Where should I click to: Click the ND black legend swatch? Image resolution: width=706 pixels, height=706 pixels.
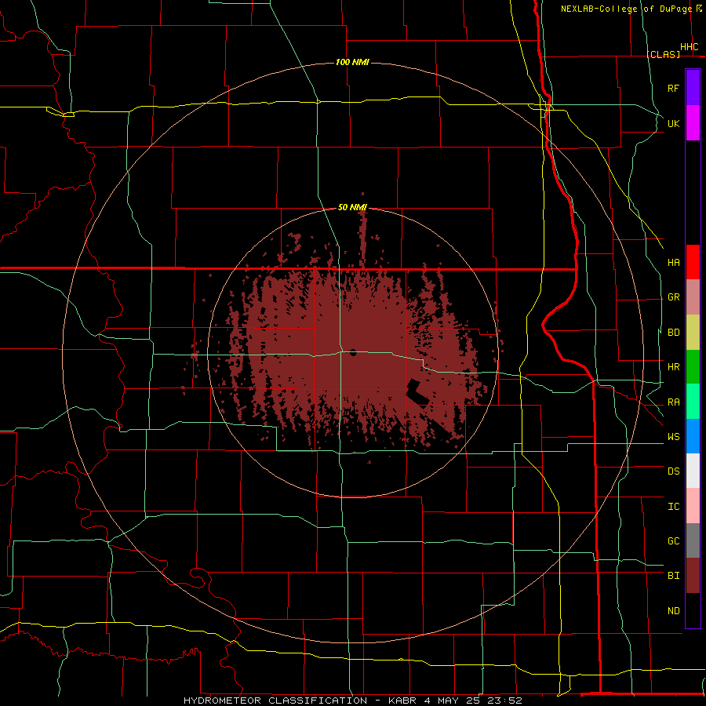tap(693, 610)
